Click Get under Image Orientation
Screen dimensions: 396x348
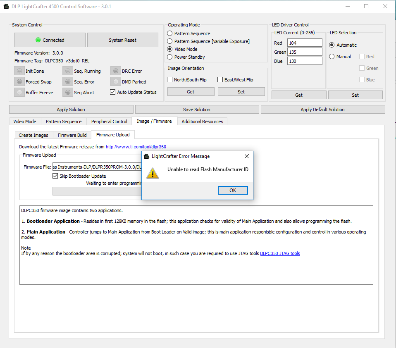191,92
